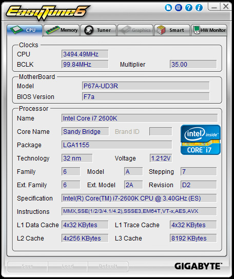Image resolution: width=234 pixels, height=279 pixels.
Task: Click the 'Clocks' group label
Action: pos(29,45)
